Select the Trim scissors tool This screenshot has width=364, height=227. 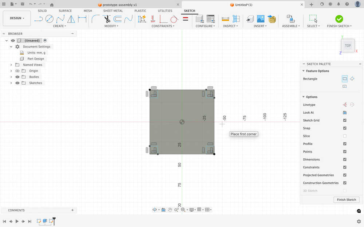pyautogui.click(x=107, y=19)
